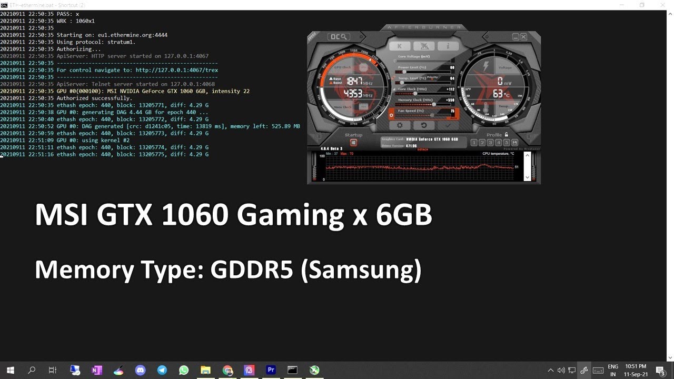Adjust the Temp. Limit slider
This screenshot has width=674, height=379.
423,83
